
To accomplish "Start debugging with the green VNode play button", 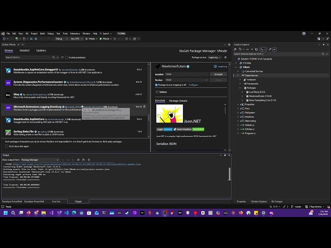I will point(104,39).
